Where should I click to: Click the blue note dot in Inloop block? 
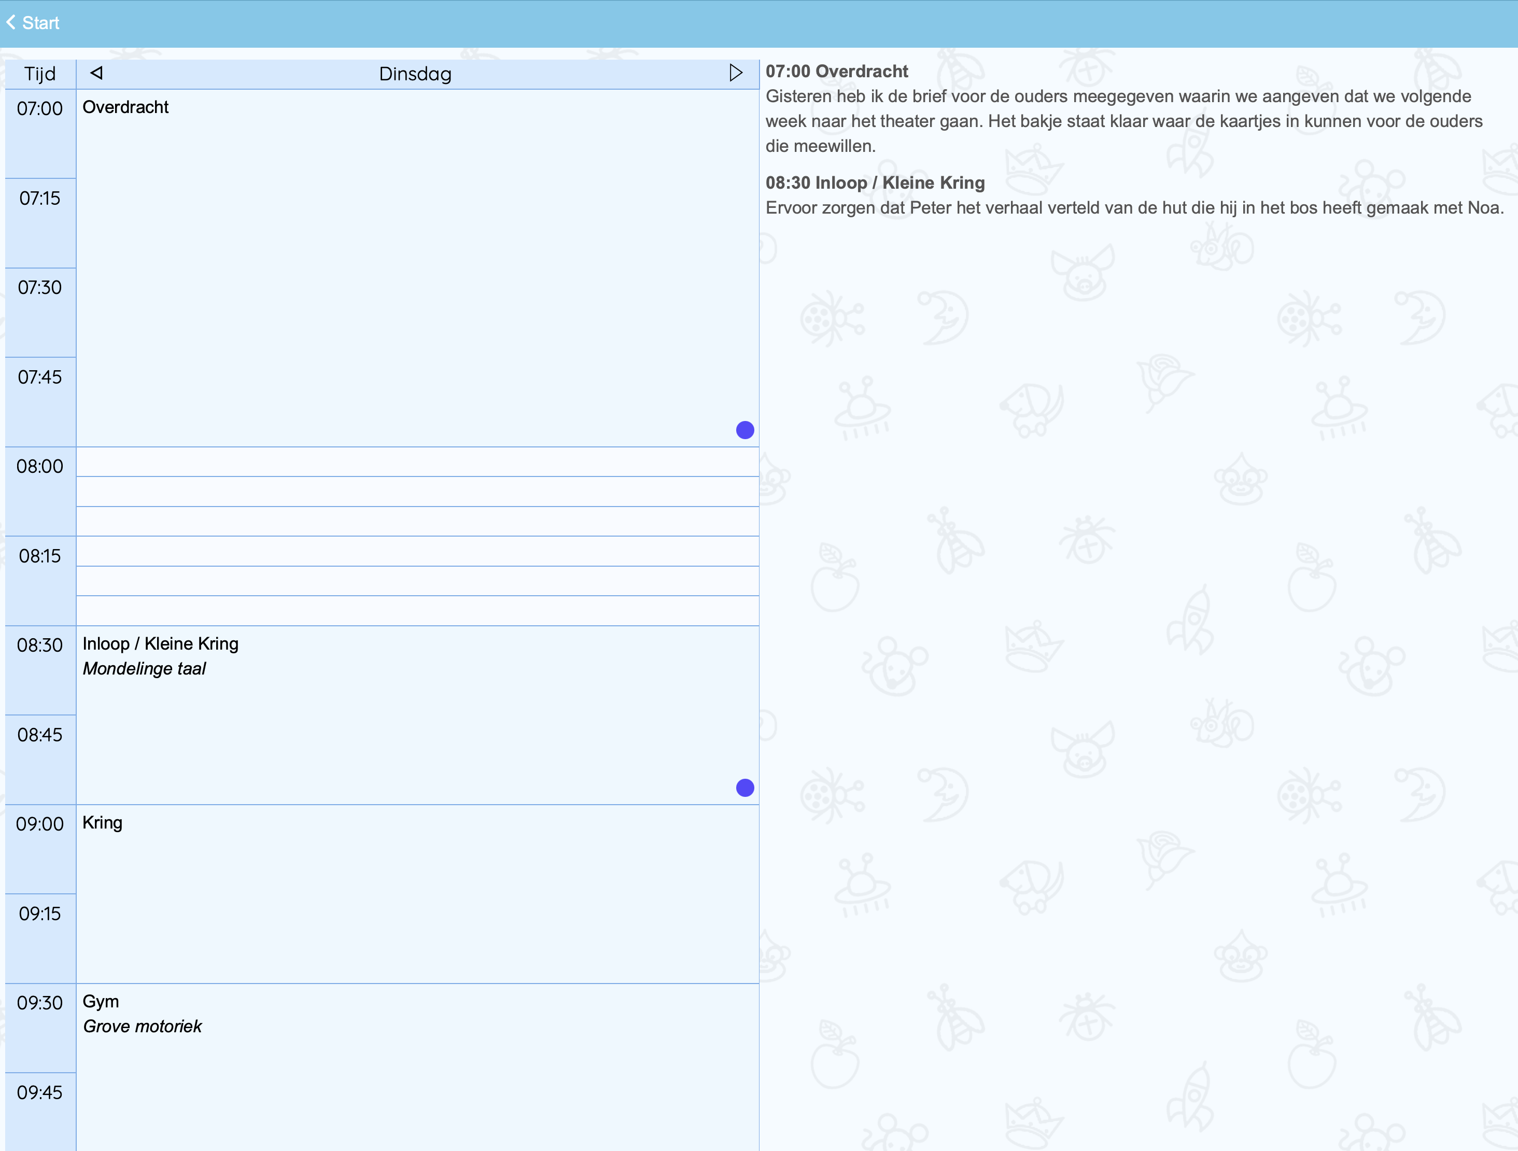click(x=744, y=788)
